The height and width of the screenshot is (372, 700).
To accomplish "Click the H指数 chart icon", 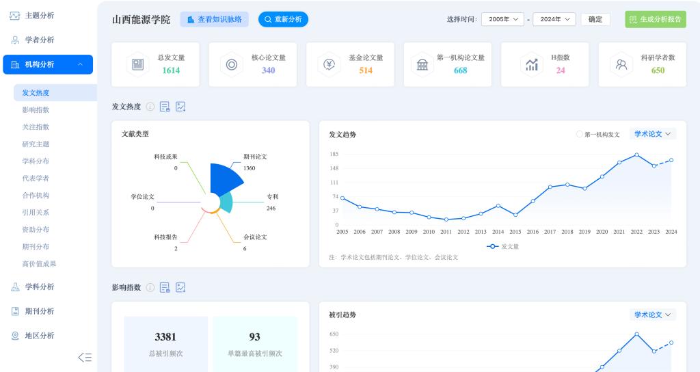I will pyautogui.click(x=530, y=64).
